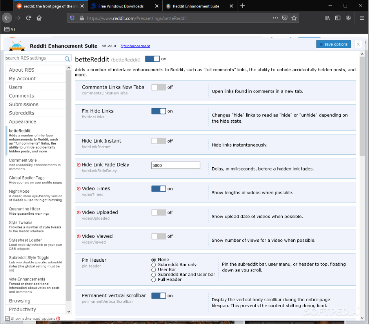Open the Subreddits settings category
369x324 pixels.
(x=22, y=113)
